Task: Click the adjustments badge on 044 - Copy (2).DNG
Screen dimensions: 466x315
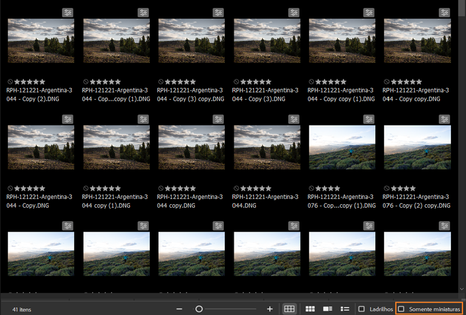Action: pos(68,12)
